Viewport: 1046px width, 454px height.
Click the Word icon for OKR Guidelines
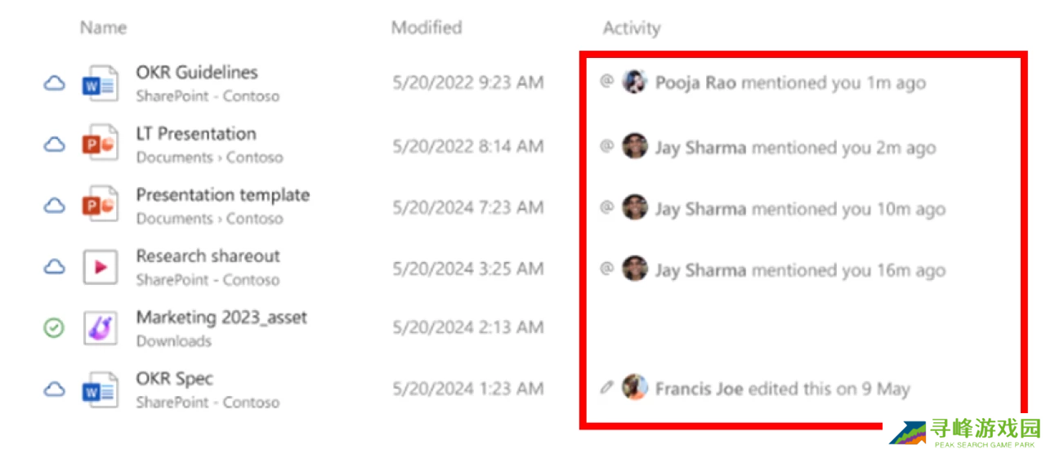(100, 84)
